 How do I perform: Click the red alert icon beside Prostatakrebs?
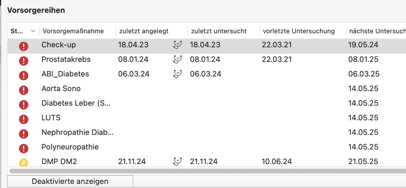point(24,61)
